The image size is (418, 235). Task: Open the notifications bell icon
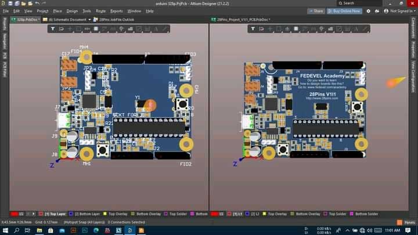tap(376, 10)
